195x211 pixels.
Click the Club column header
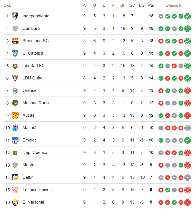click(7, 6)
